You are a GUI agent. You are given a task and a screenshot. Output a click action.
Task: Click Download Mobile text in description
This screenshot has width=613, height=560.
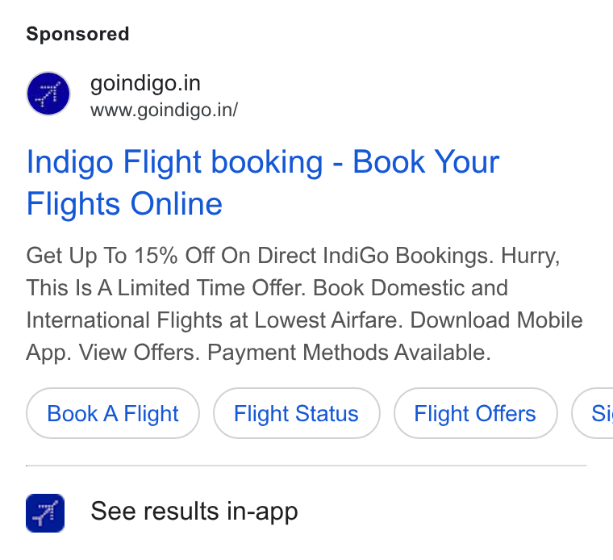pyautogui.click(x=496, y=320)
